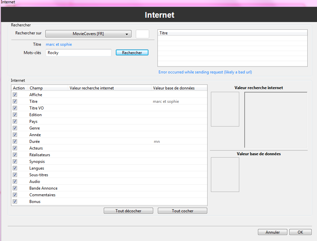Click the database value poster thumbnail box

pos(225,175)
